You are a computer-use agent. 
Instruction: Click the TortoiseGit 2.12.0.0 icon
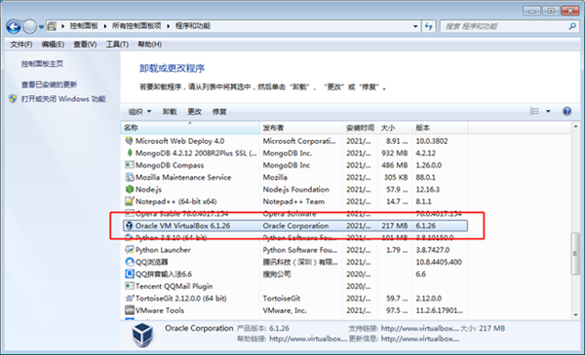pyautogui.click(x=129, y=298)
